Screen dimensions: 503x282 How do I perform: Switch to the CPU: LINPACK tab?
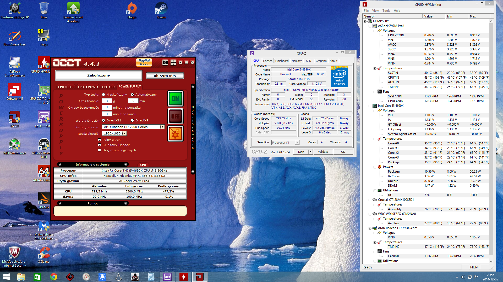coord(88,87)
